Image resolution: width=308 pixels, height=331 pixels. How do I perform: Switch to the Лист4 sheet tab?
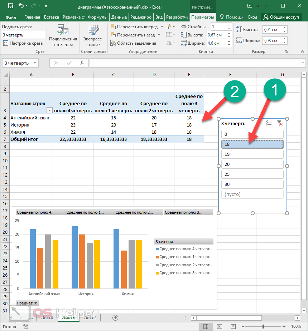tap(47, 317)
